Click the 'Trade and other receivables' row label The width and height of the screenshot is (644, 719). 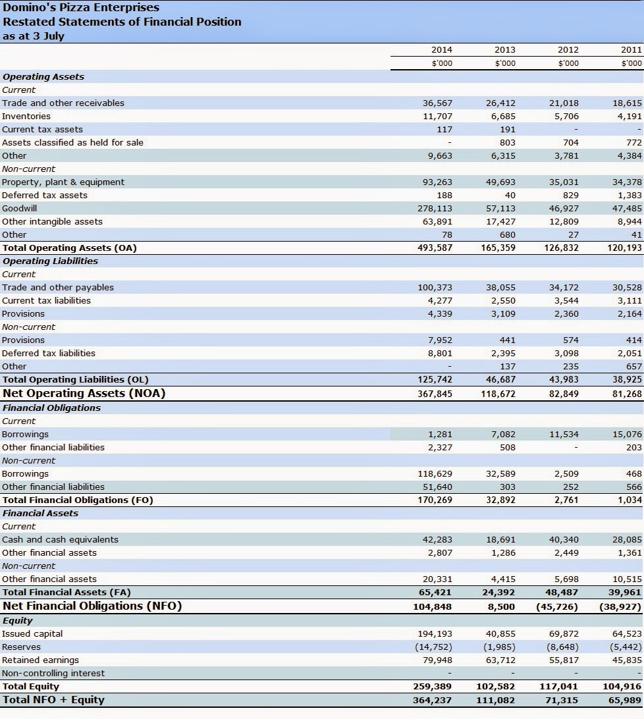(x=63, y=103)
